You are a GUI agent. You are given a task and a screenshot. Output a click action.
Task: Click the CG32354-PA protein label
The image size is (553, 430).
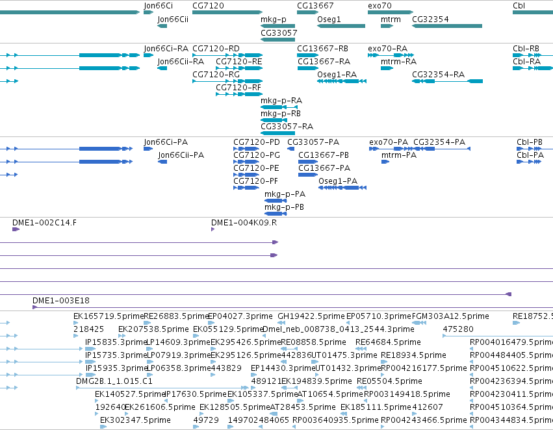tap(439, 142)
